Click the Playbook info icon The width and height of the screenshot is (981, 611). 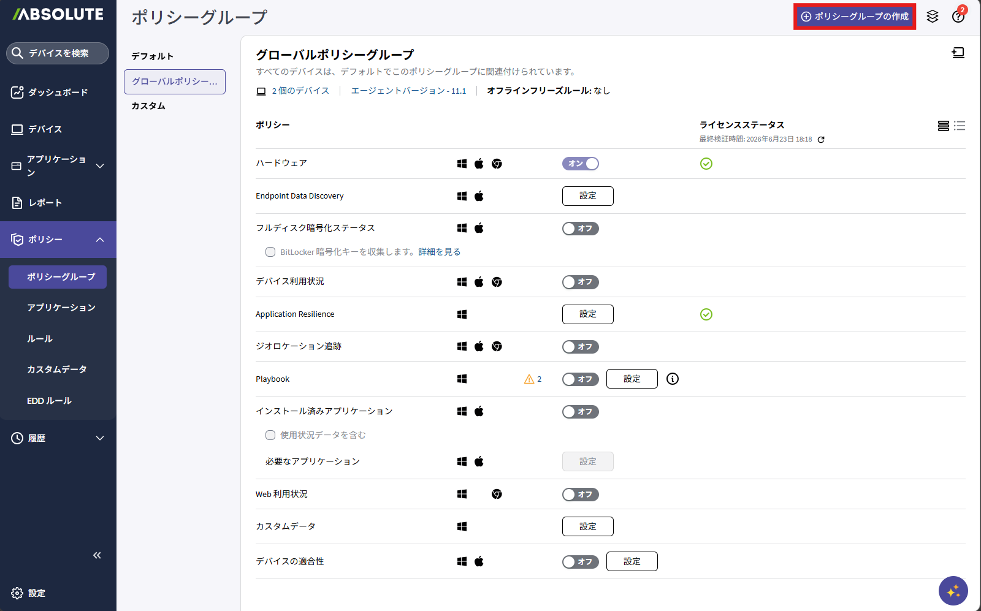(x=673, y=379)
